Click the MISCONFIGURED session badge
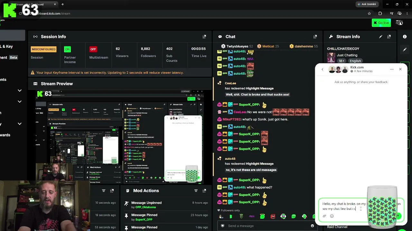 pos(43,49)
